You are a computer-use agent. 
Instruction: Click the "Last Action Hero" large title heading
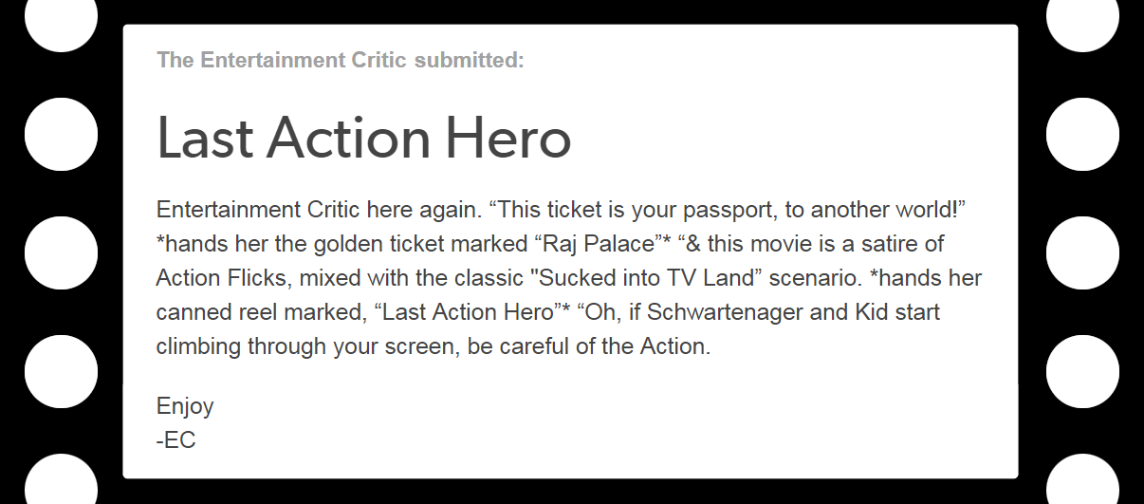[364, 138]
